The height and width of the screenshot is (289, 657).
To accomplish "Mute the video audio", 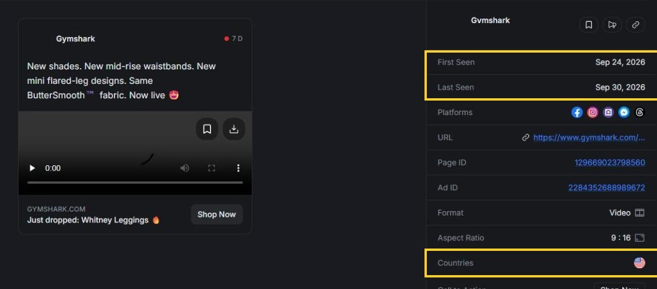I will coord(184,168).
